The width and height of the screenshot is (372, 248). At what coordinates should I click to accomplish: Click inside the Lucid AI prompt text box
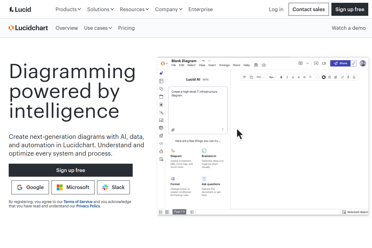pyautogui.click(x=198, y=110)
